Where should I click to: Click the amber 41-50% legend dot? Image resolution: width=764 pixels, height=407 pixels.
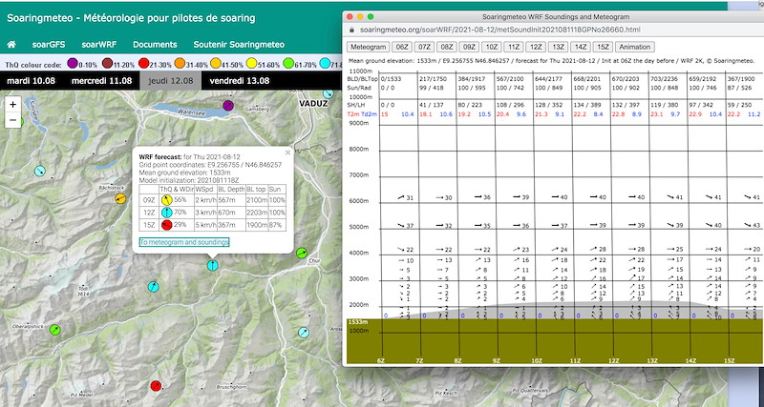tap(216, 63)
